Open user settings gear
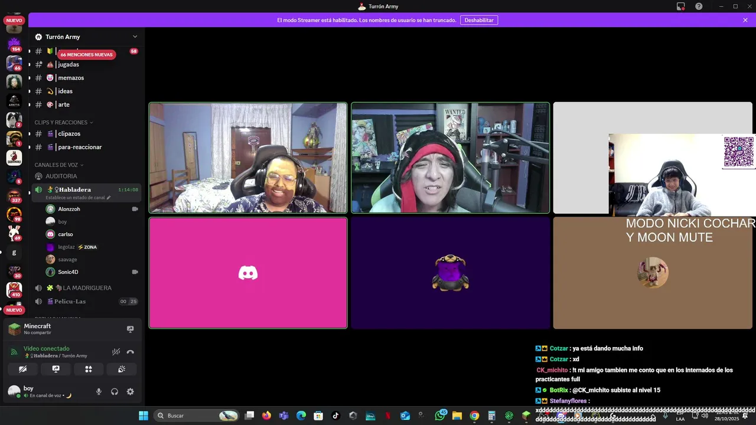Viewport: 756px width, 425px height. tap(131, 391)
